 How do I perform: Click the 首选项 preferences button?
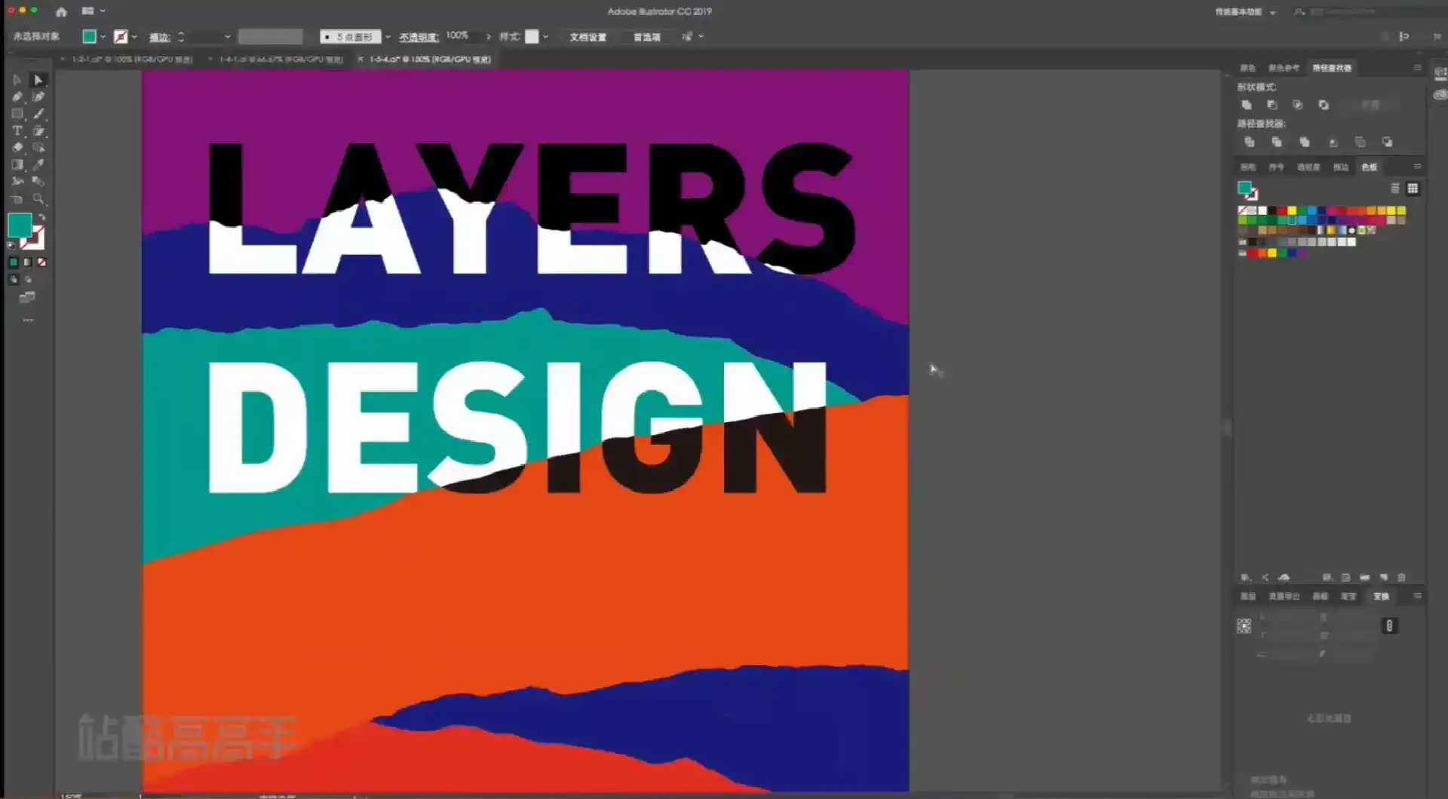646,37
